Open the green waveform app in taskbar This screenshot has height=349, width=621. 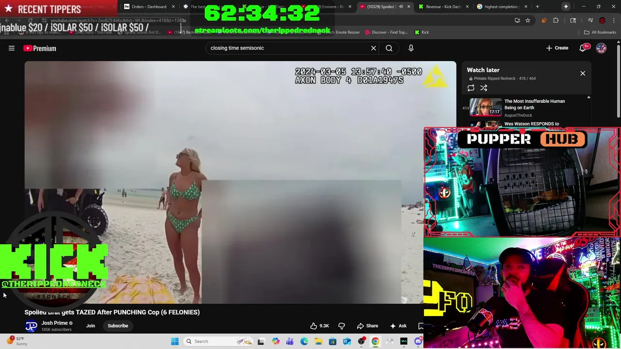[404, 341]
